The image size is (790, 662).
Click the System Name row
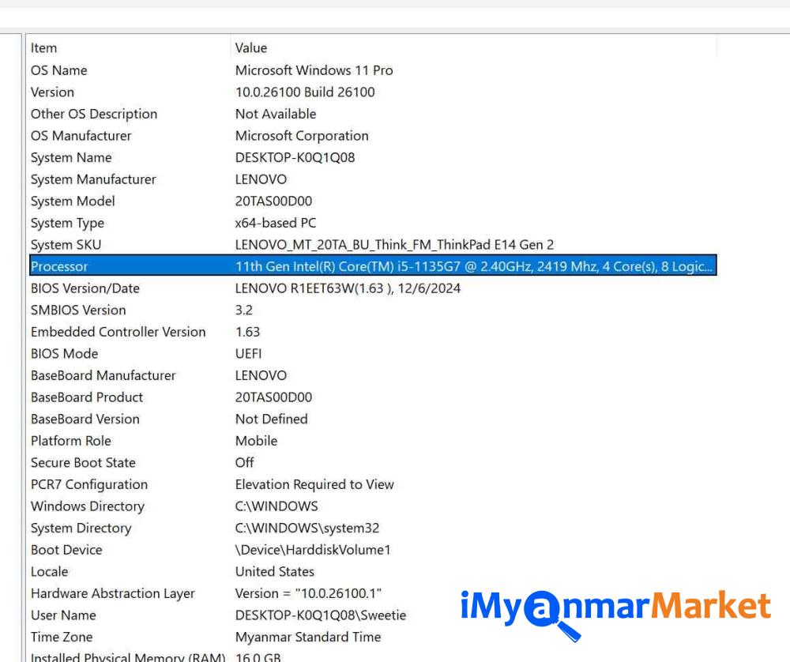point(71,158)
